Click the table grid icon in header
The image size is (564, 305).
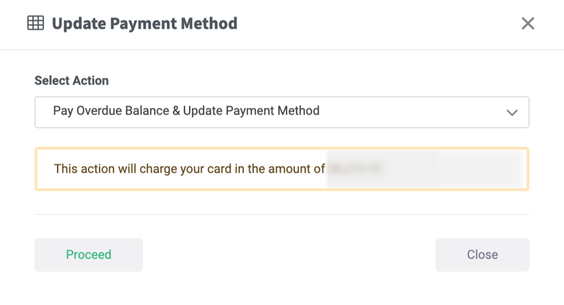pos(36,23)
